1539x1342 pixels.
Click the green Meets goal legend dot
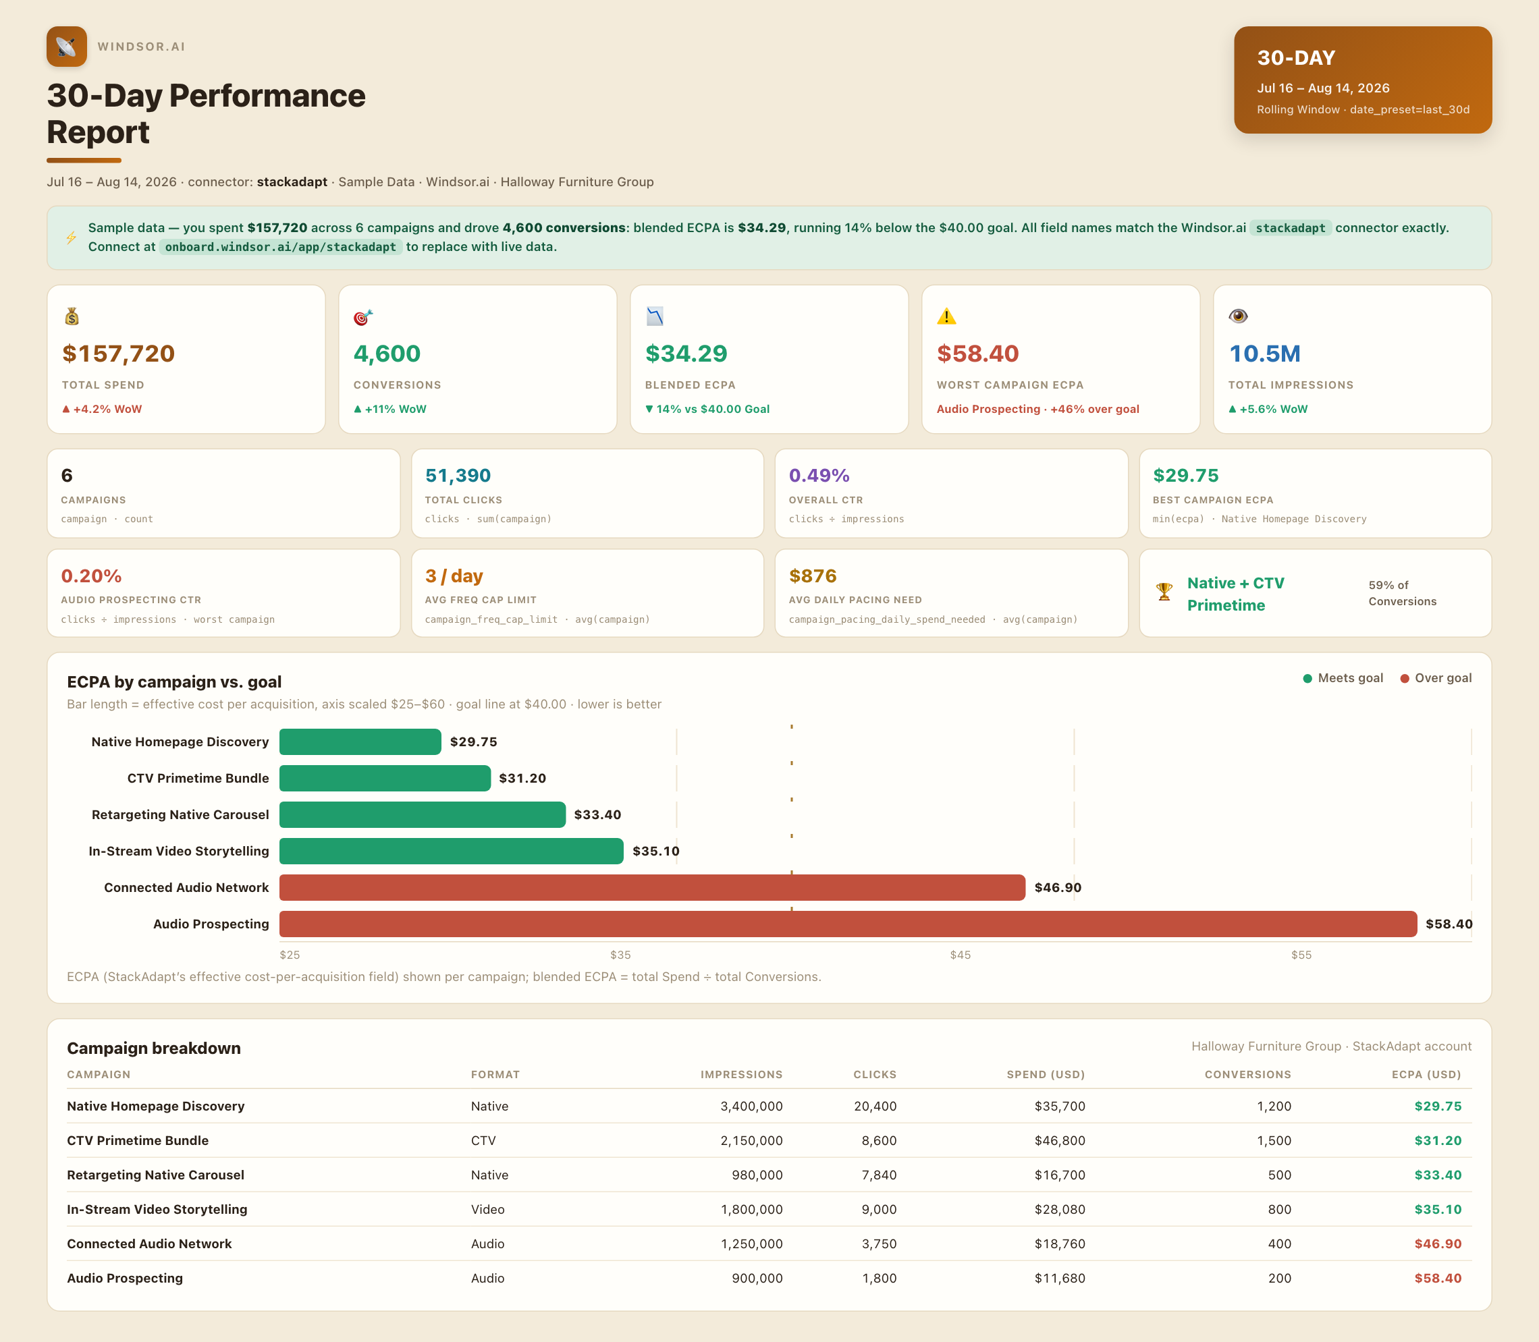pyautogui.click(x=1307, y=679)
